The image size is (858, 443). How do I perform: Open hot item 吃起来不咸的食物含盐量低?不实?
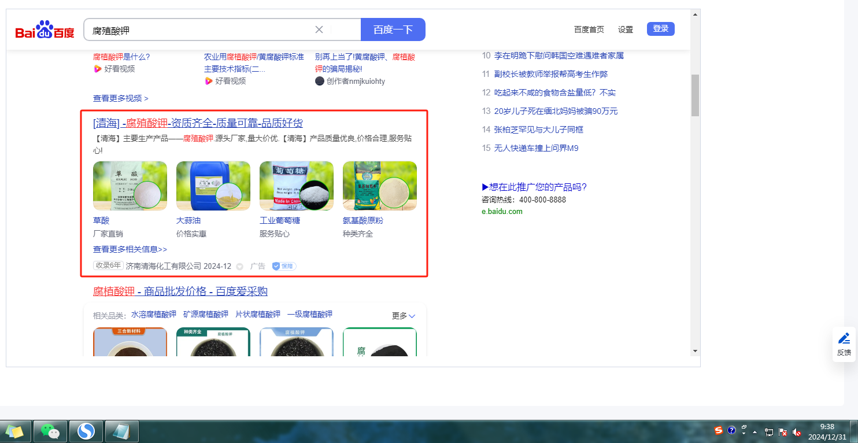click(x=555, y=93)
